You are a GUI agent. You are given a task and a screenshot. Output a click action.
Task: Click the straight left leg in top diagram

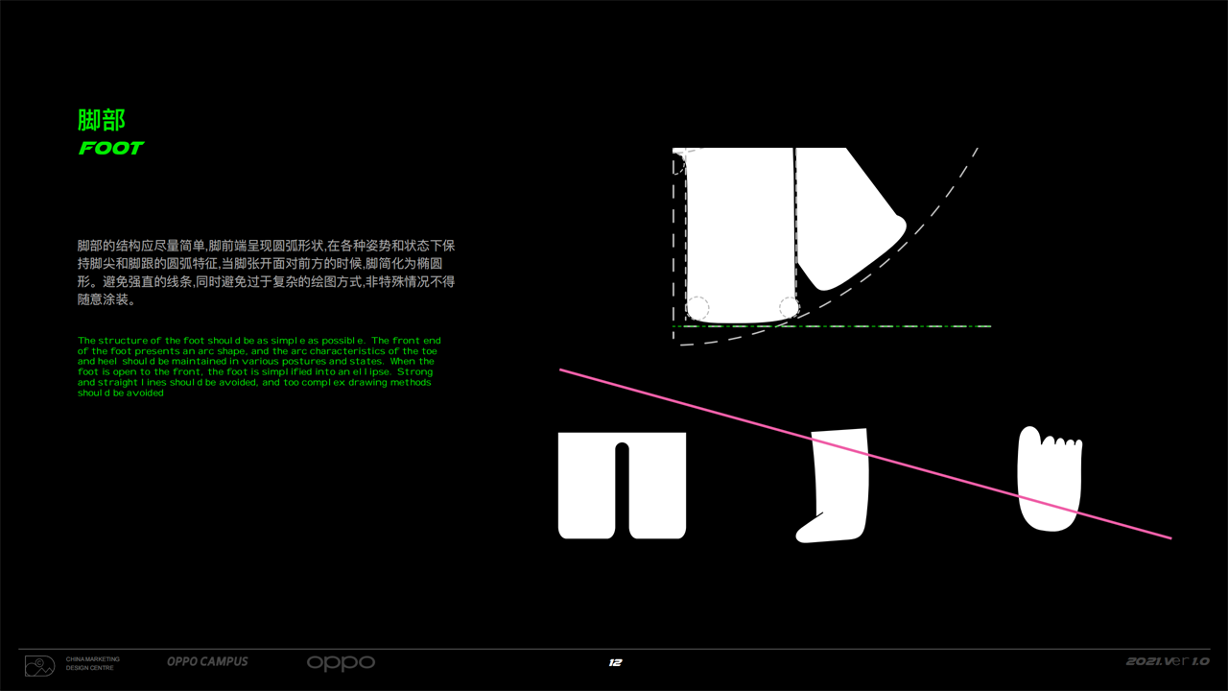[739, 235]
